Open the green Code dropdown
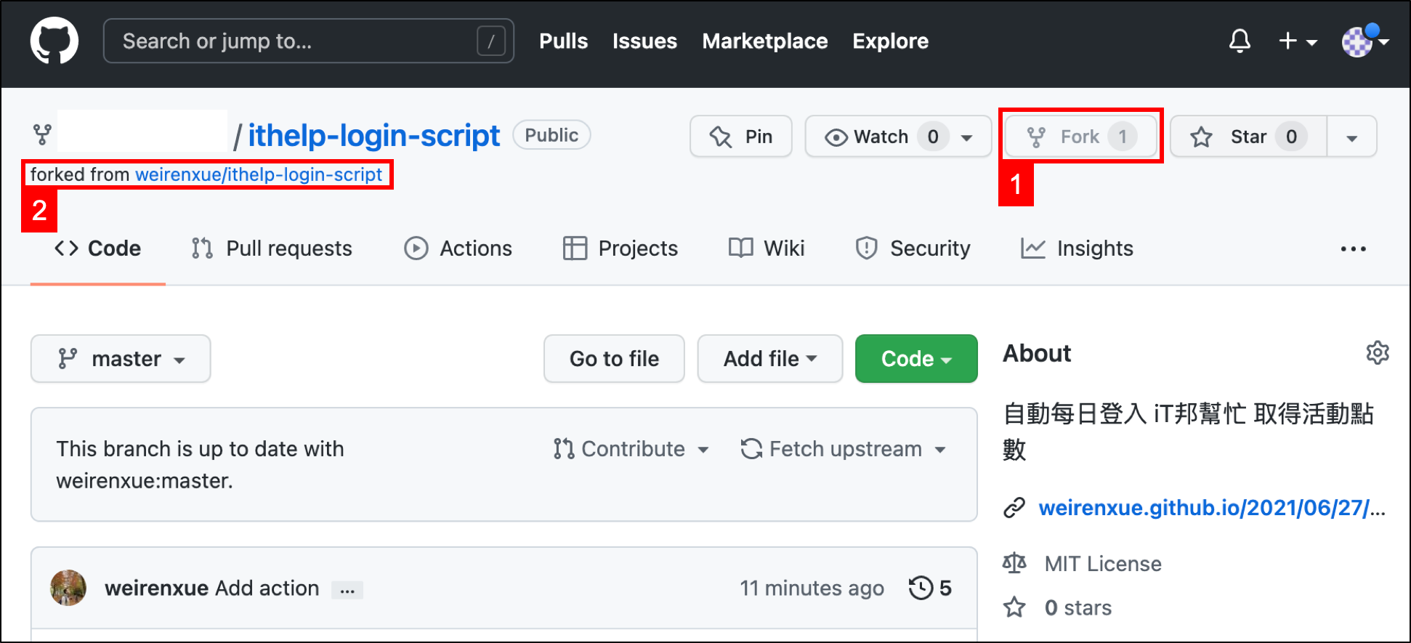 pos(915,359)
